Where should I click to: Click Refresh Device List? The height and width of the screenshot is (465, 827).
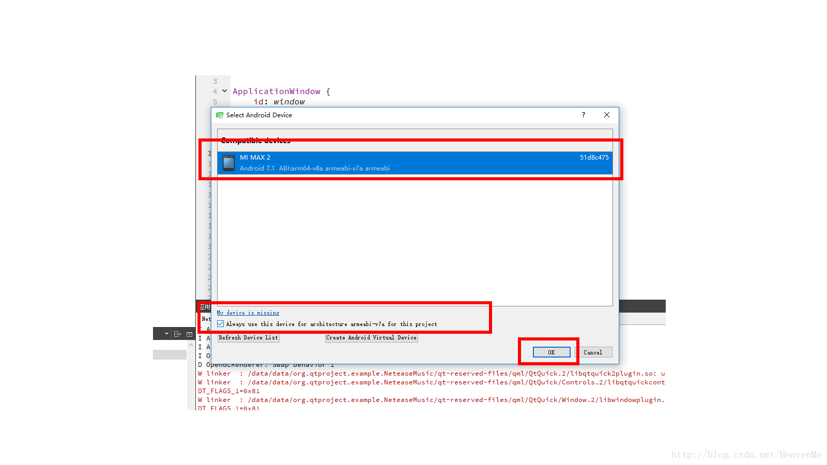[x=249, y=337]
